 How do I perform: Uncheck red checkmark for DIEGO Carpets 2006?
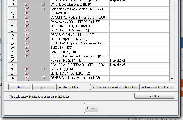[x=27, y=39]
